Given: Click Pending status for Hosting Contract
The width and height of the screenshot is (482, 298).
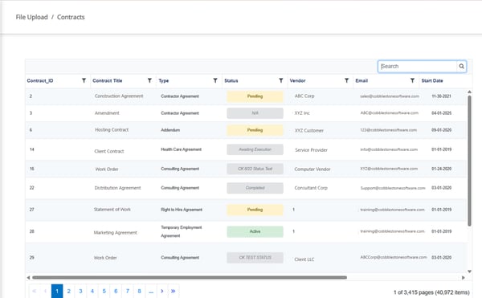Looking at the screenshot, I should pos(255,130).
